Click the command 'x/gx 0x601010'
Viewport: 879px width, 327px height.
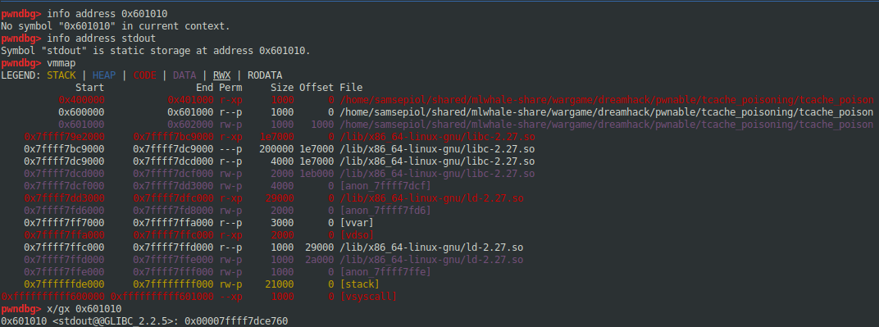tap(84, 309)
